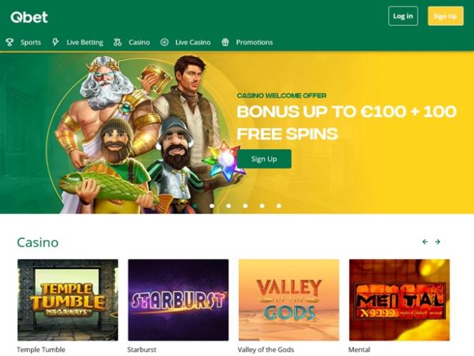Open the Temple Tumble game thumbnail
Viewport: 474px width, 356px height.
coord(68,300)
